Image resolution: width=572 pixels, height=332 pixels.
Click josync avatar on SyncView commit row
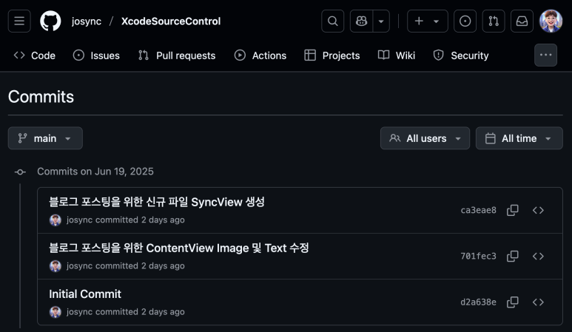[x=55, y=220]
